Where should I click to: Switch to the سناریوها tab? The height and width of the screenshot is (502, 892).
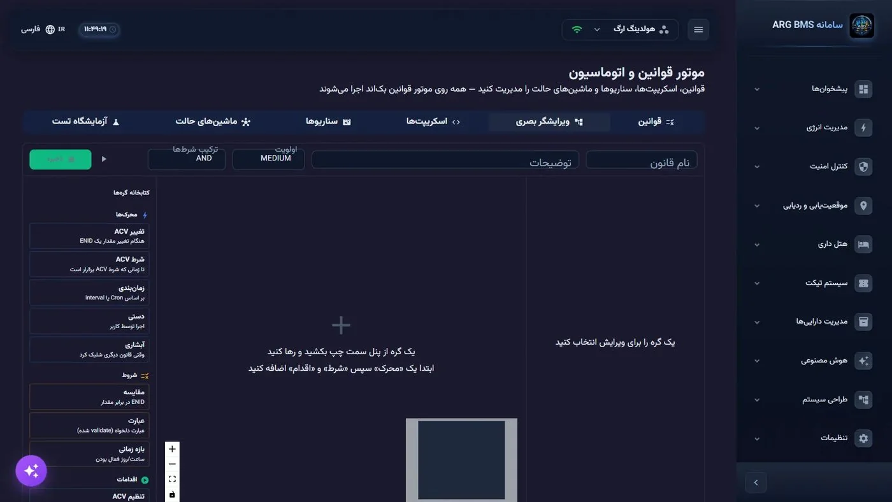328,122
